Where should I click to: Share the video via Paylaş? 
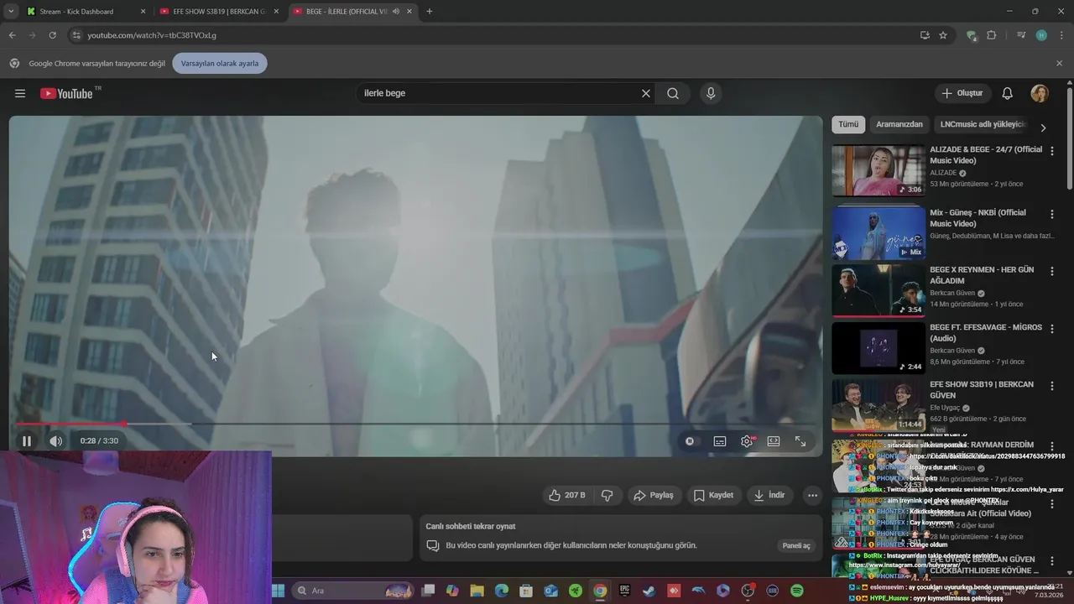point(654,495)
